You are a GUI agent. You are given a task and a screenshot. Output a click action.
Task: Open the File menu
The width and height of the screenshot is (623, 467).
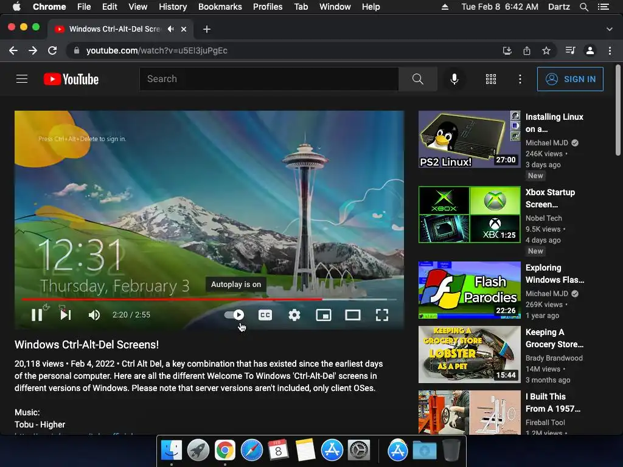(x=84, y=7)
